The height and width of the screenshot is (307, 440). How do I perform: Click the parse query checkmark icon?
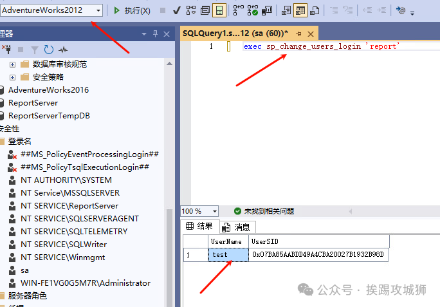coord(176,10)
